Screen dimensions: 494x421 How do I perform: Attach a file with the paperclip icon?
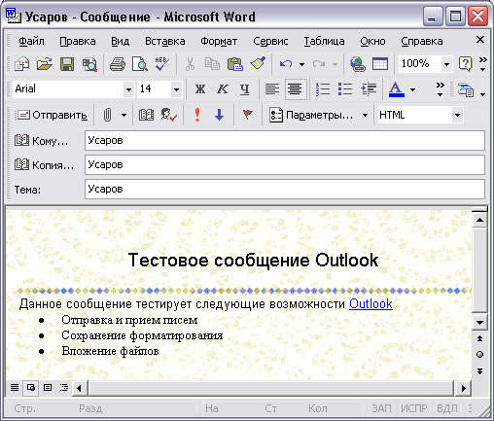pyautogui.click(x=107, y=115)
